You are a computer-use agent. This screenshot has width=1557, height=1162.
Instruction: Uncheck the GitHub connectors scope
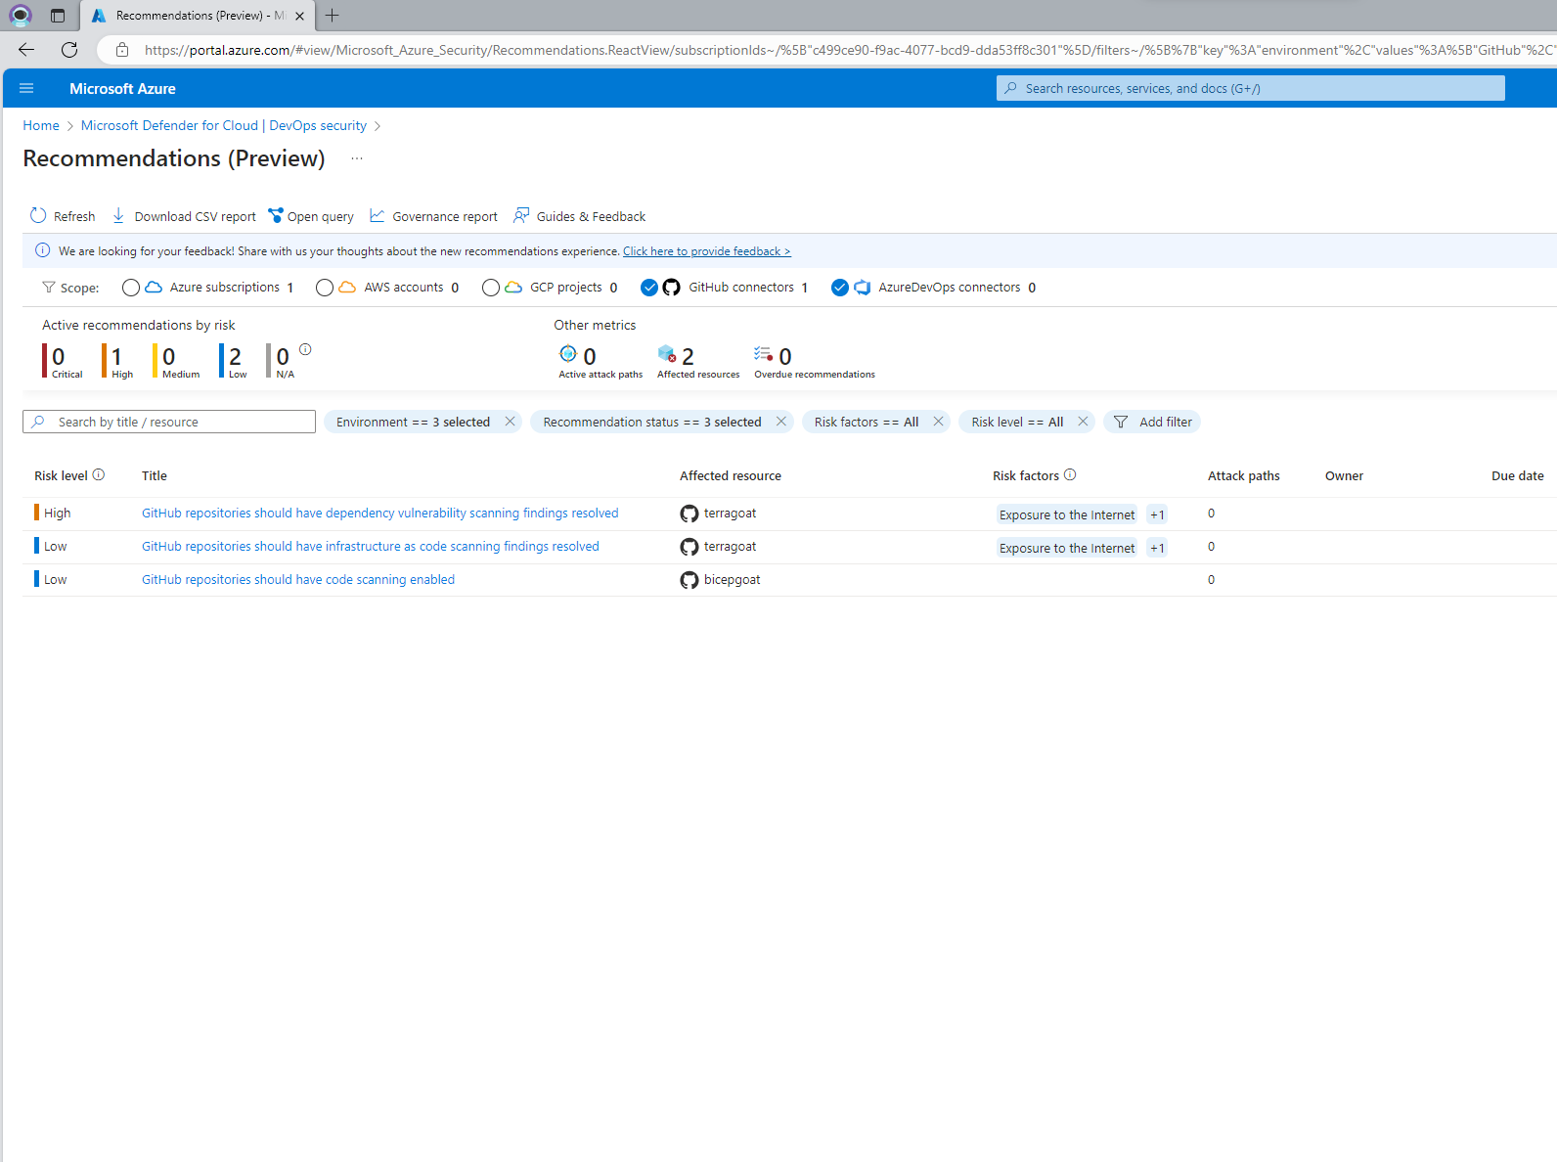point(649,288)
